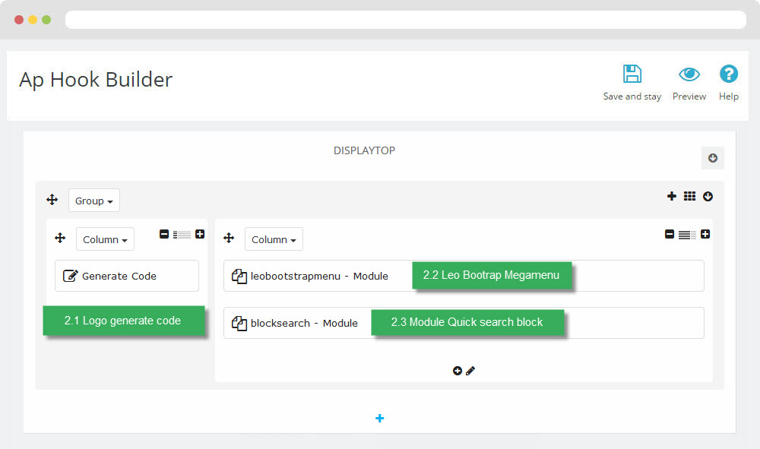Click the Save and stay floppy icon
Screen dimensions: 760x449
632,74
